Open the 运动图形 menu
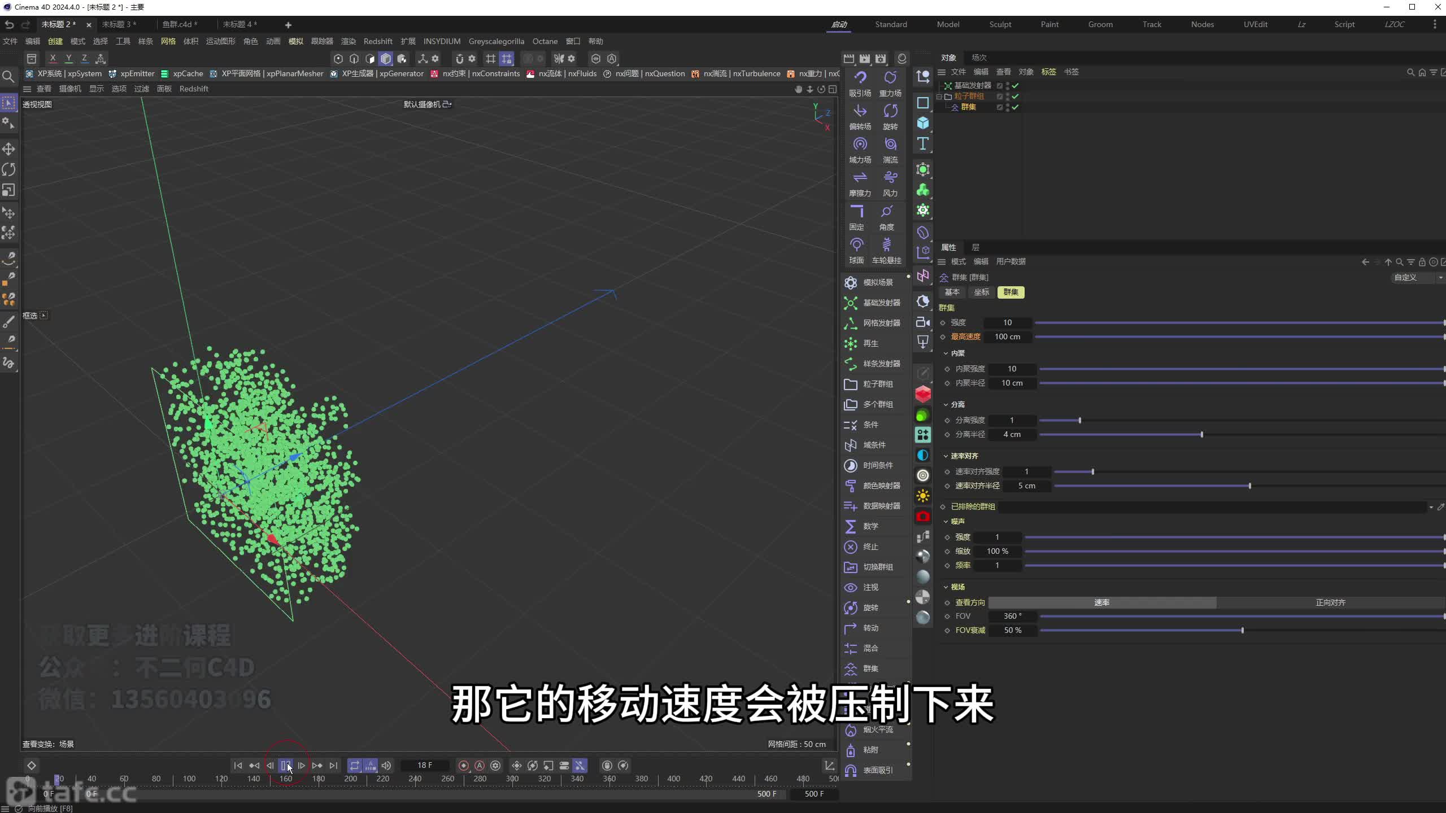This screenshot has width=1446, height=813. coord(221,41)
